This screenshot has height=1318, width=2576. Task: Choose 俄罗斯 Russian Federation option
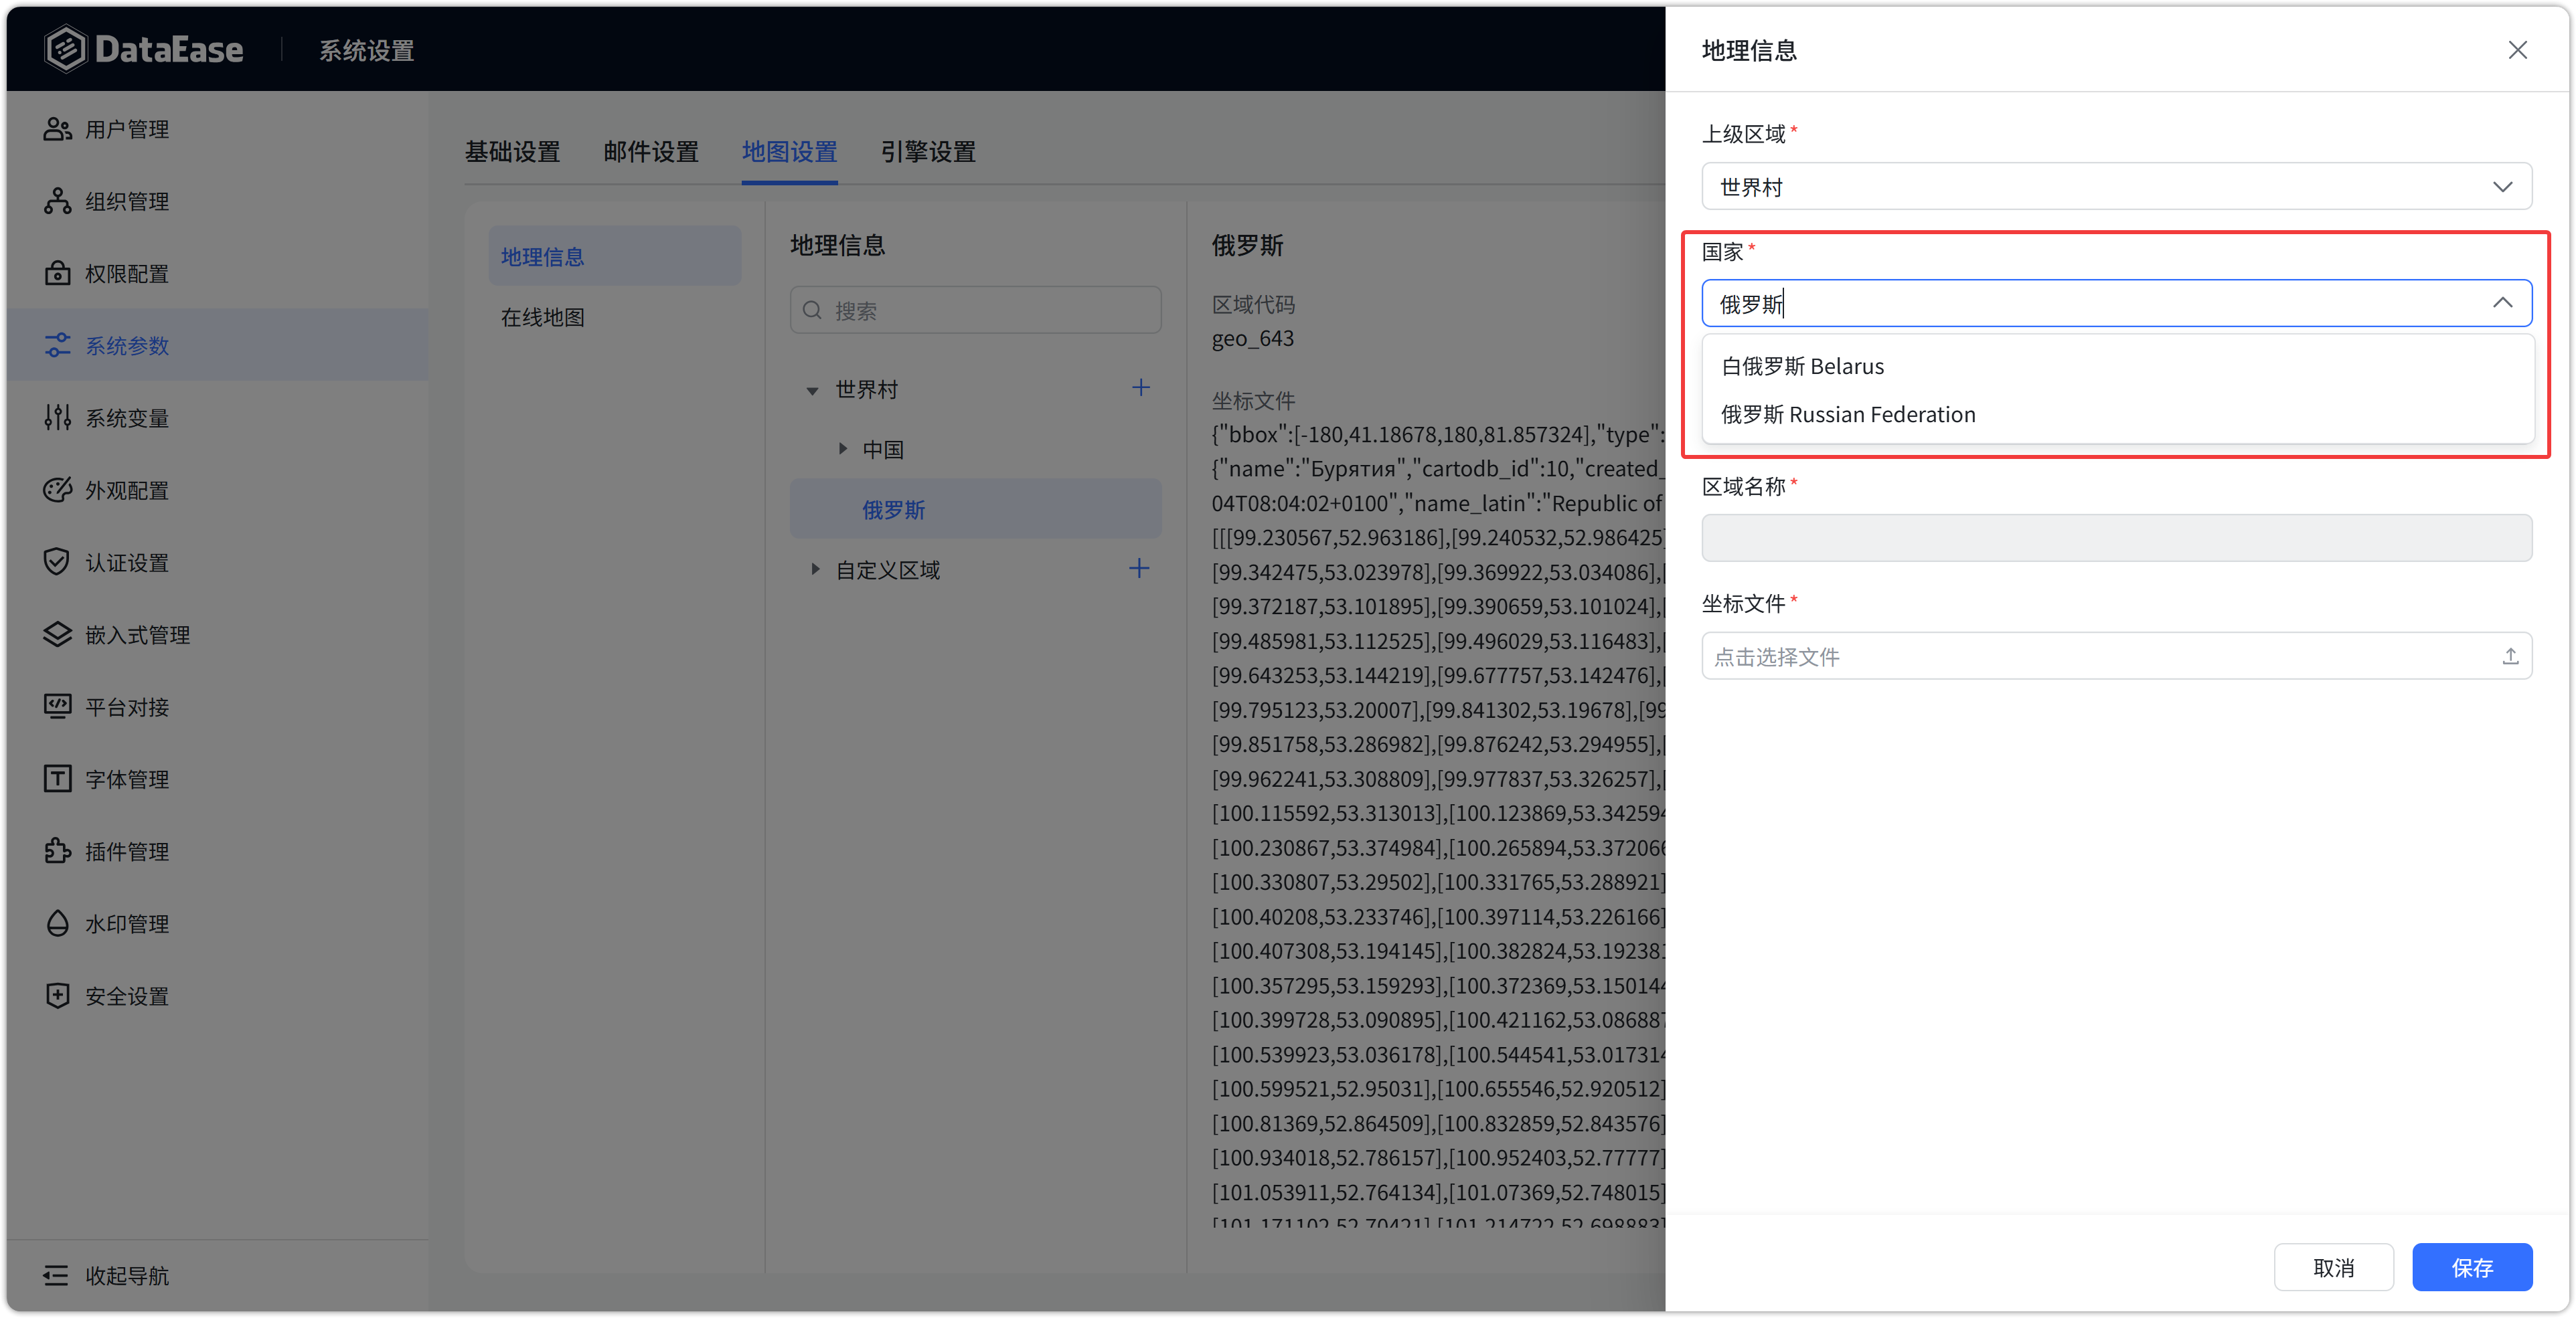pyautogui.click(x=2118, y=413)
